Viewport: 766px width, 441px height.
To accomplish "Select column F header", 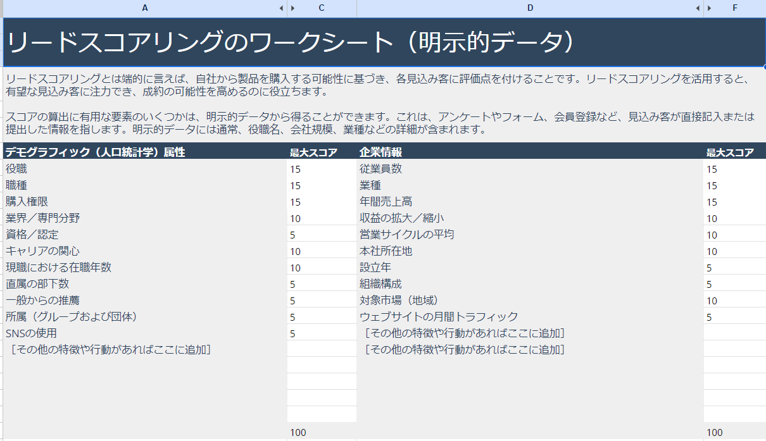I will [x=735, y=8].
